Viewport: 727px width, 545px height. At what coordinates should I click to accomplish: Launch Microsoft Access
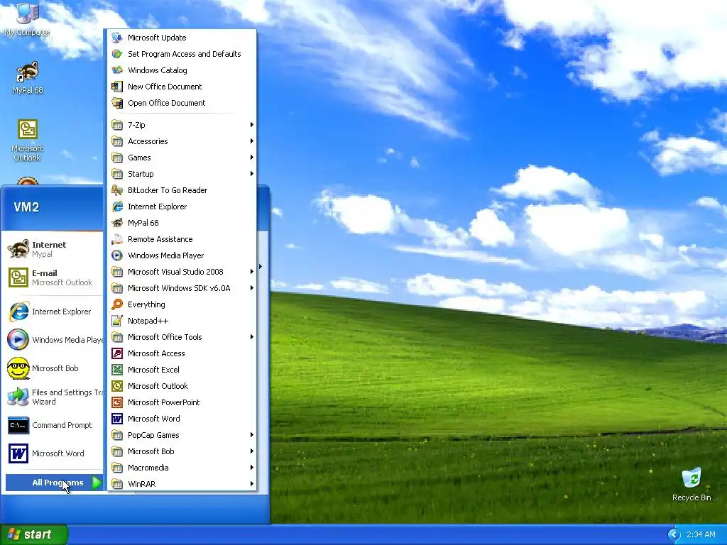pyautogui.click(x=182, y=353)
